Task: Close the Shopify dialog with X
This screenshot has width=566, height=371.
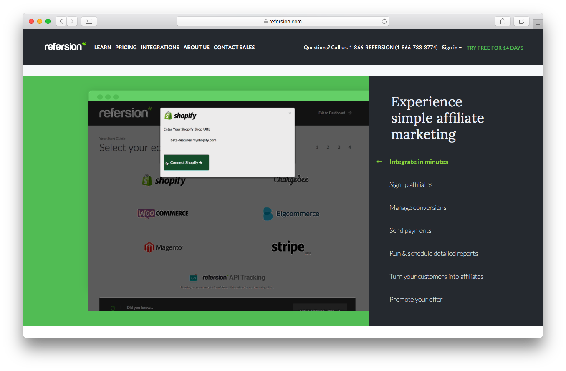Action: 290,113
